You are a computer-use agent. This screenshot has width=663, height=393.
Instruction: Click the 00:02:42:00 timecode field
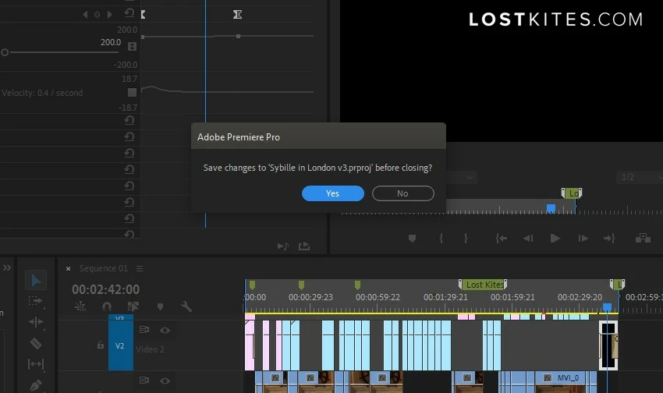pyautogui.click(x=106, y=289)
